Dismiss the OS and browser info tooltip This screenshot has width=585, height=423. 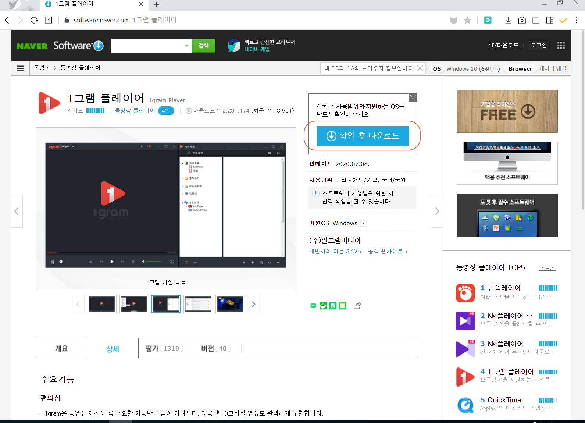pos(420,68)
